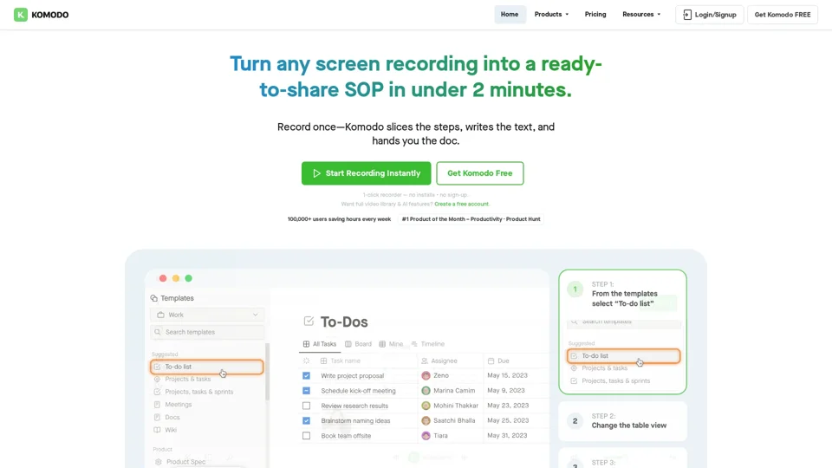Select the Wiki template
The image size is (832, 468).
click(x=171, y=430)
